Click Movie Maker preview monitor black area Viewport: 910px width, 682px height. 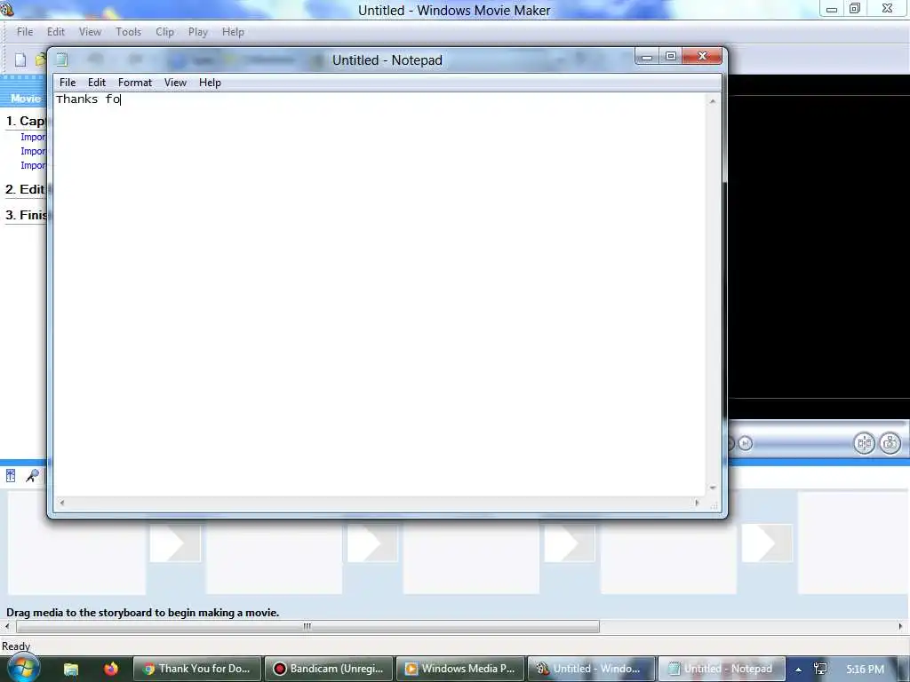818,247
